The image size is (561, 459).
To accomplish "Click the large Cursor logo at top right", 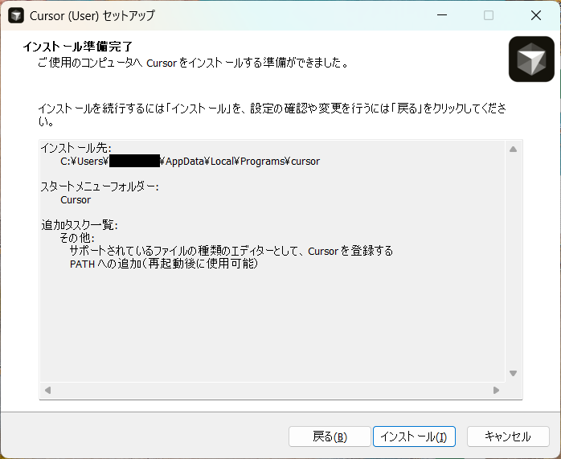I will click(531, 59).
